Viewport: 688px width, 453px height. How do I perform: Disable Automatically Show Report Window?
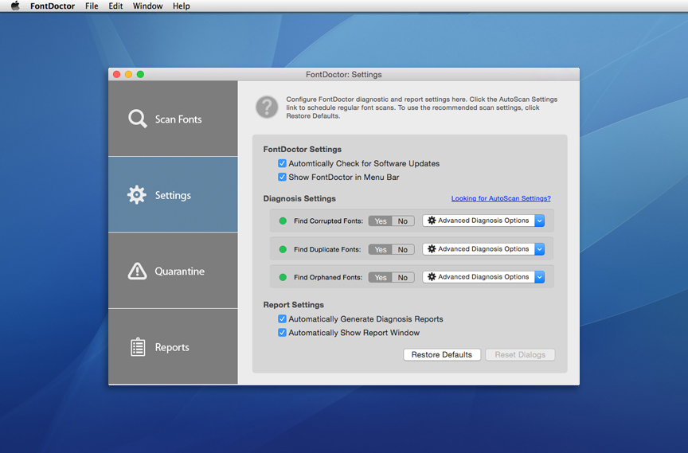tap(282, 333)
